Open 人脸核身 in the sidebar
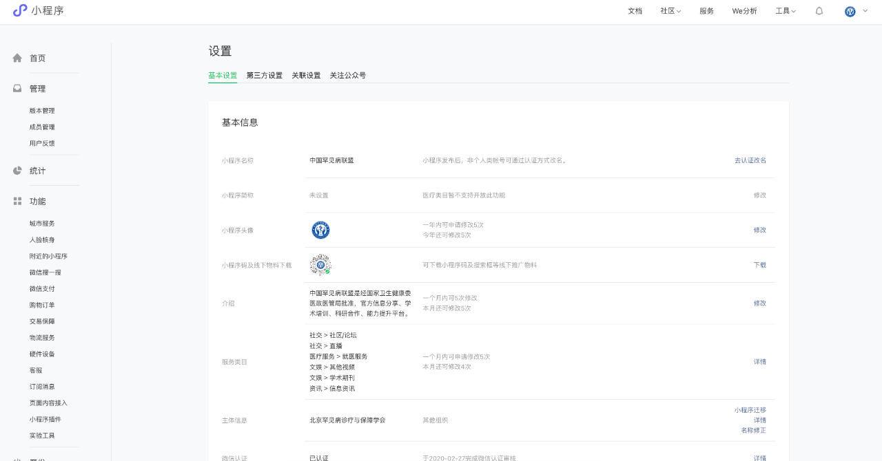 click(42, 240)
